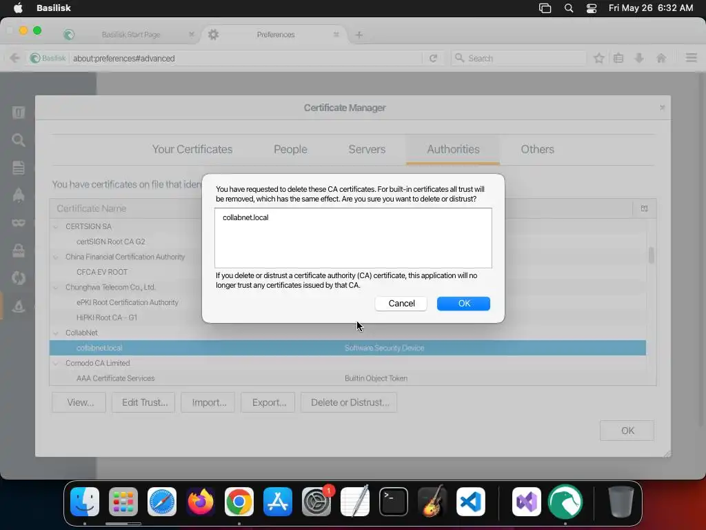Screen dimensions: 706x530
Task: Open the Others tab
Action: pos(537,149)
